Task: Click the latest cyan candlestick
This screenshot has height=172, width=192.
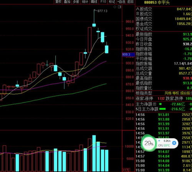Action: click(107, 49)
